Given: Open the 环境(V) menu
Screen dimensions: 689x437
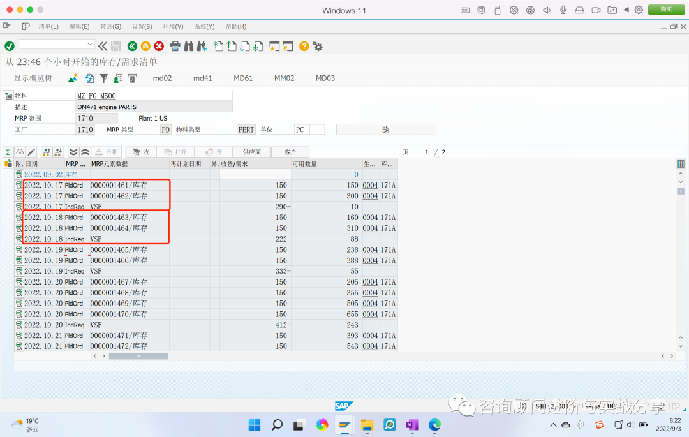Looking at the screenshot, I should coord(173,26).
